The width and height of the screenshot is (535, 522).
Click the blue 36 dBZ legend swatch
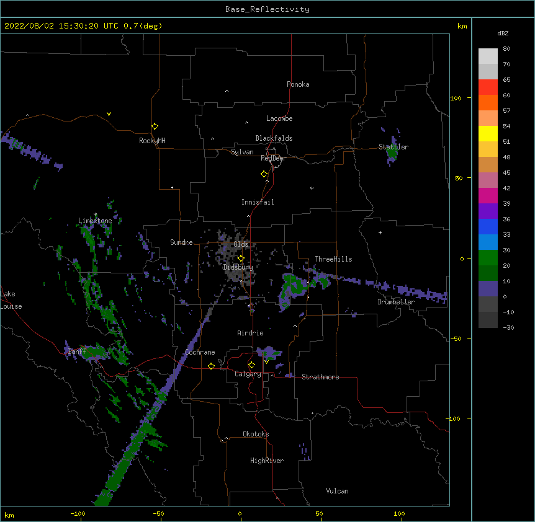pos(488,226)
